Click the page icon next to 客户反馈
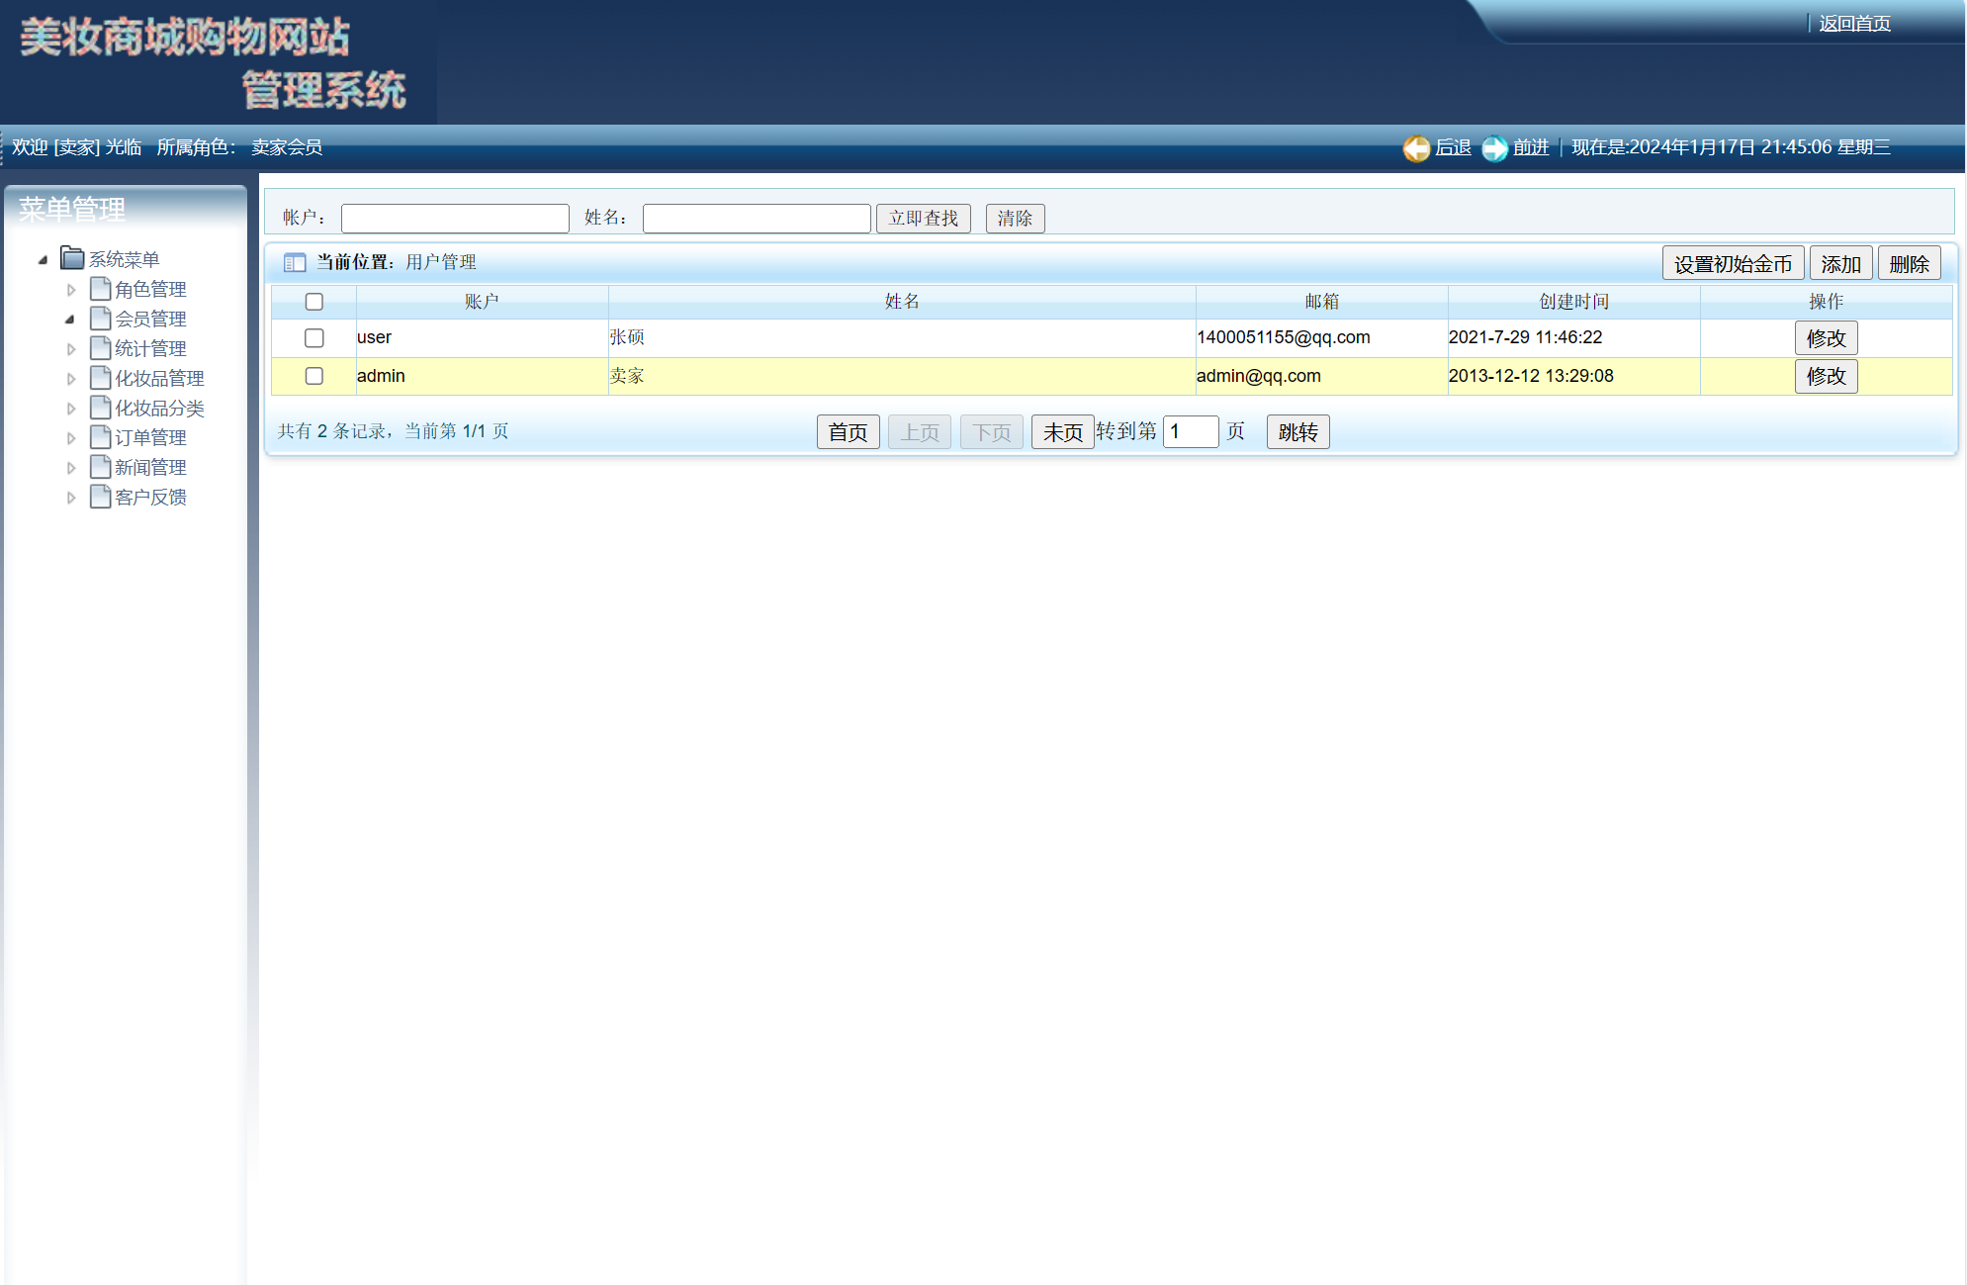 [100, 497]
